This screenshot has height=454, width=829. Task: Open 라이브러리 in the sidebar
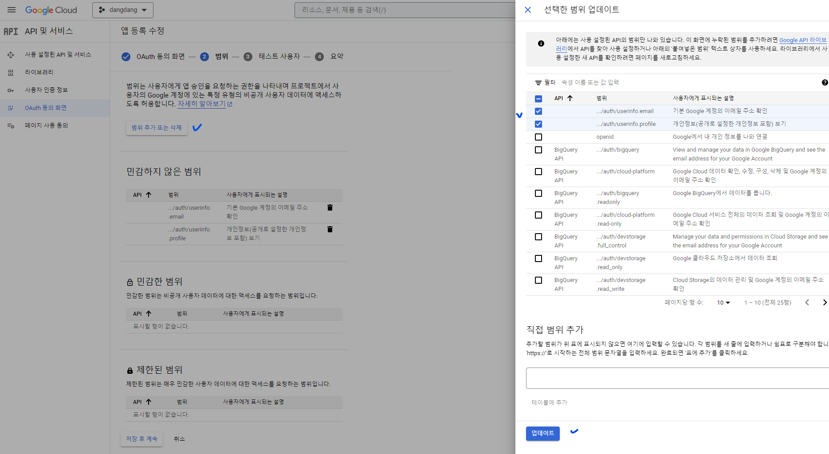40,72
